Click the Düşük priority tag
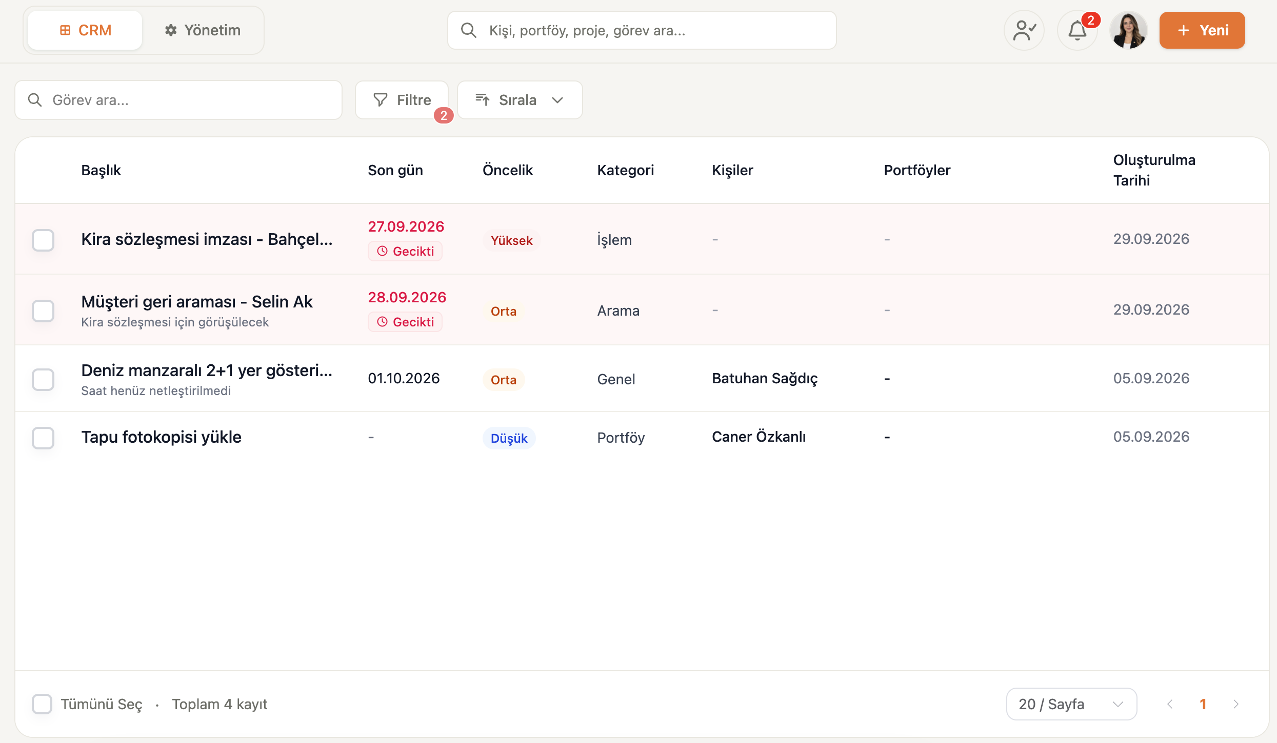Viewport: 1277px width, 743px height. pos(509,438)
